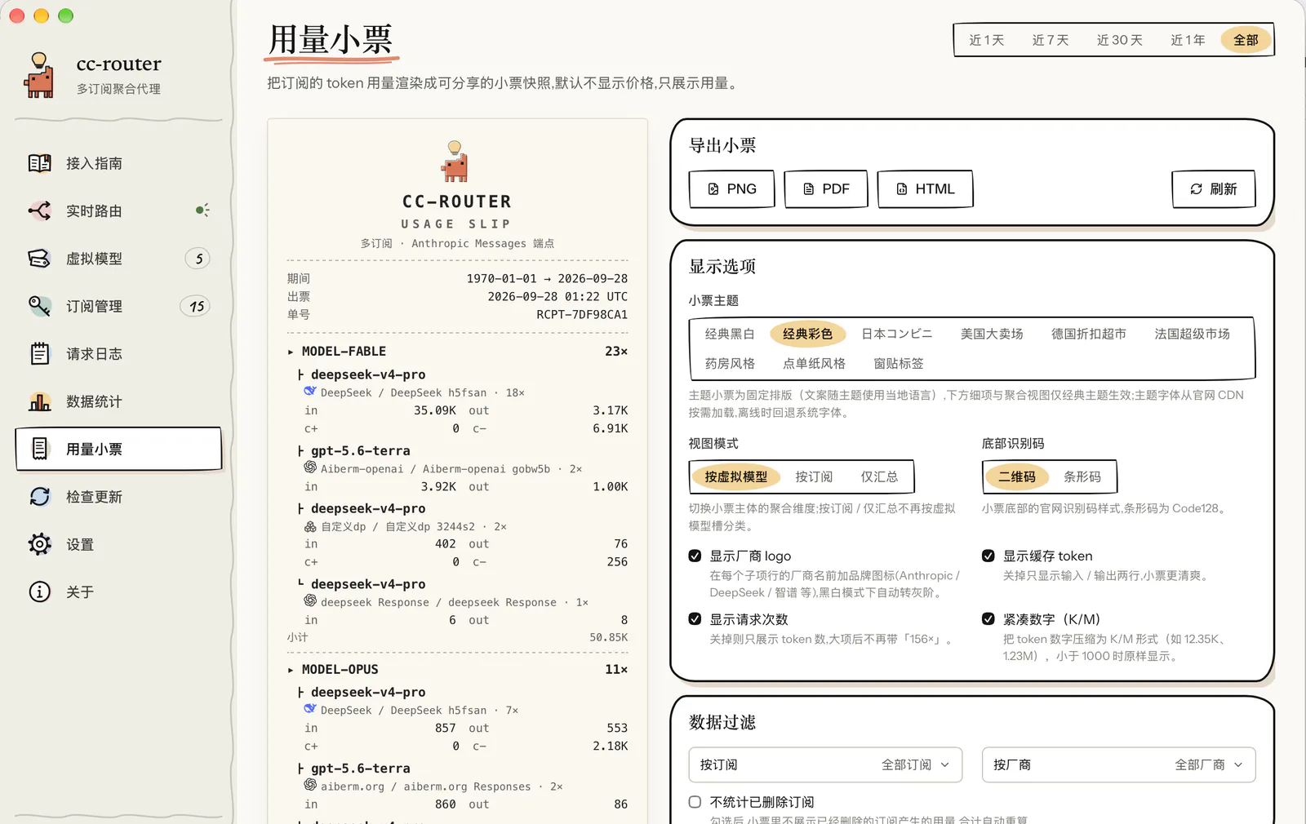Toggle the 显示厂商 logo checkbox
Image resolution: width=1306 pixels, height=824 pixels.
695,556
